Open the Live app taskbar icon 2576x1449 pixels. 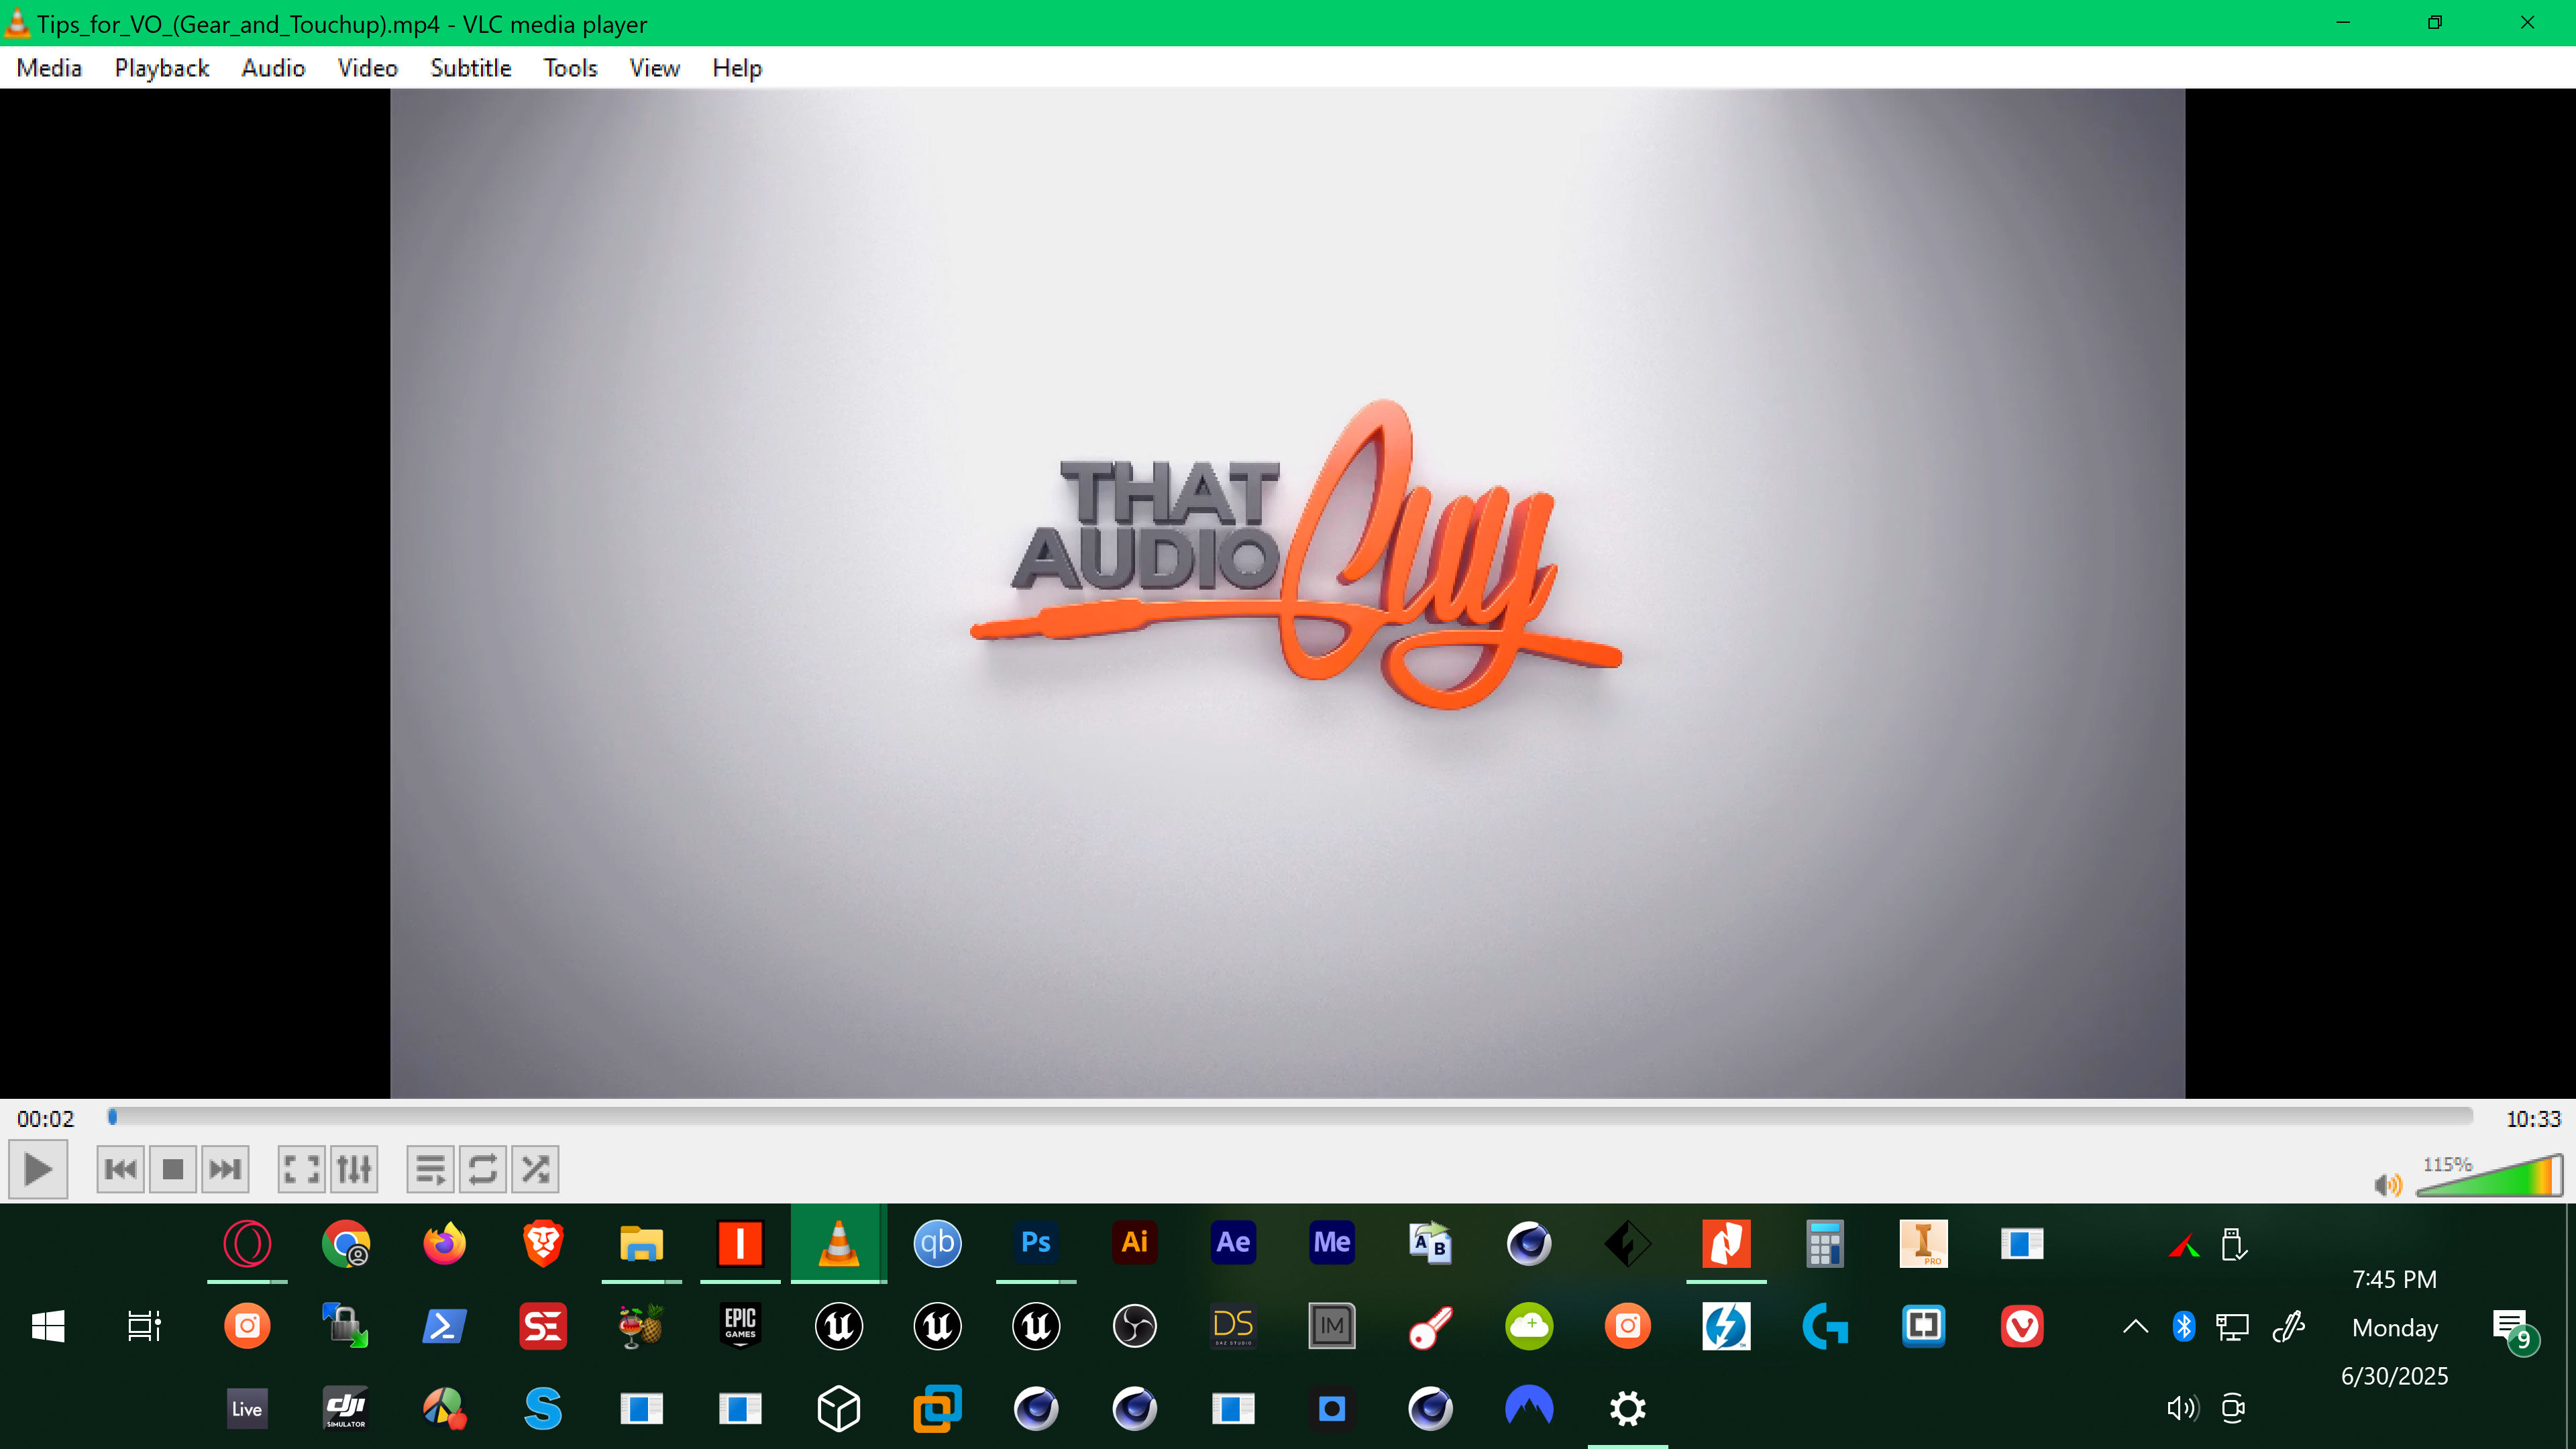point(247,1409)
